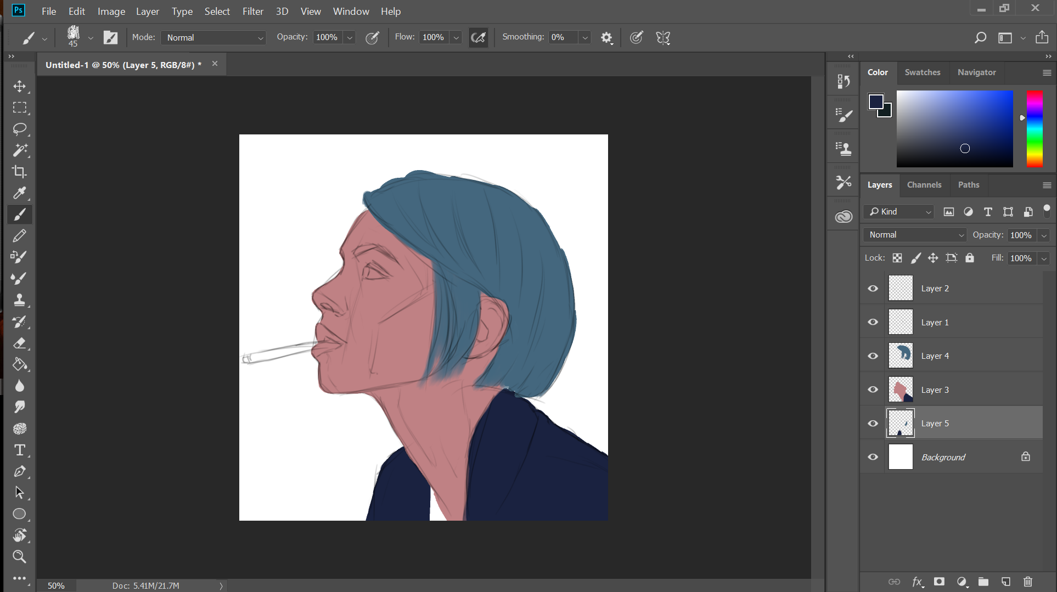Switch to the Channels tab
Screen dimensions: 1057x592
click(924, 185)
